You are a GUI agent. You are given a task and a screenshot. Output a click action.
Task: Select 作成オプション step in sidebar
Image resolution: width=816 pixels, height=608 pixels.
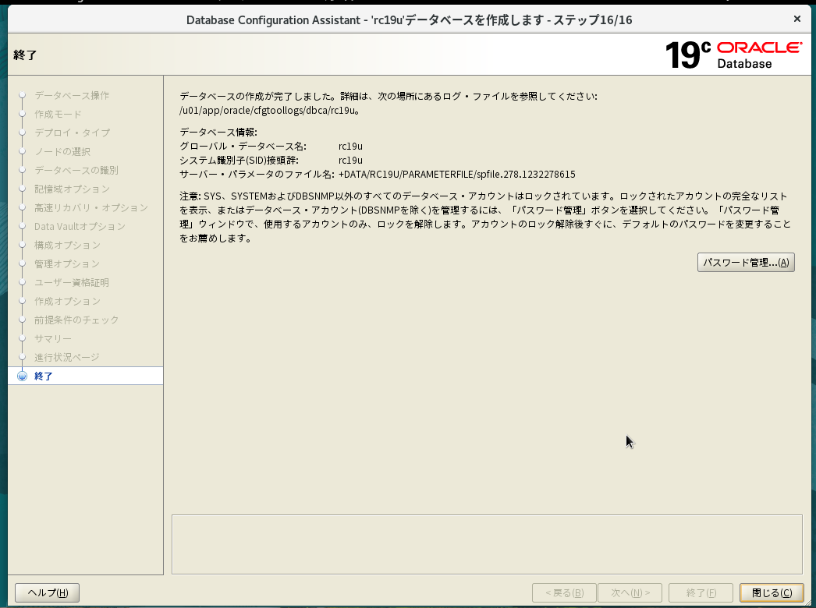point(67,301)
